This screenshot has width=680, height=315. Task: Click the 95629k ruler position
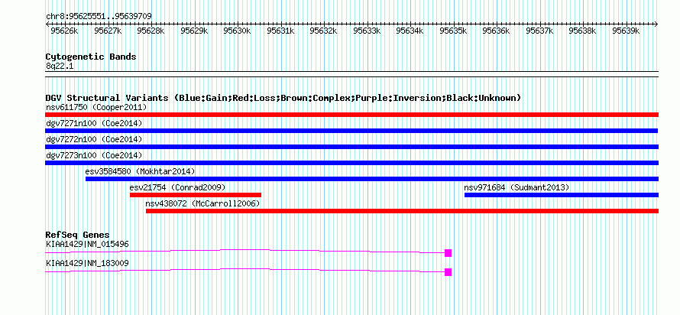click(194, 31)
